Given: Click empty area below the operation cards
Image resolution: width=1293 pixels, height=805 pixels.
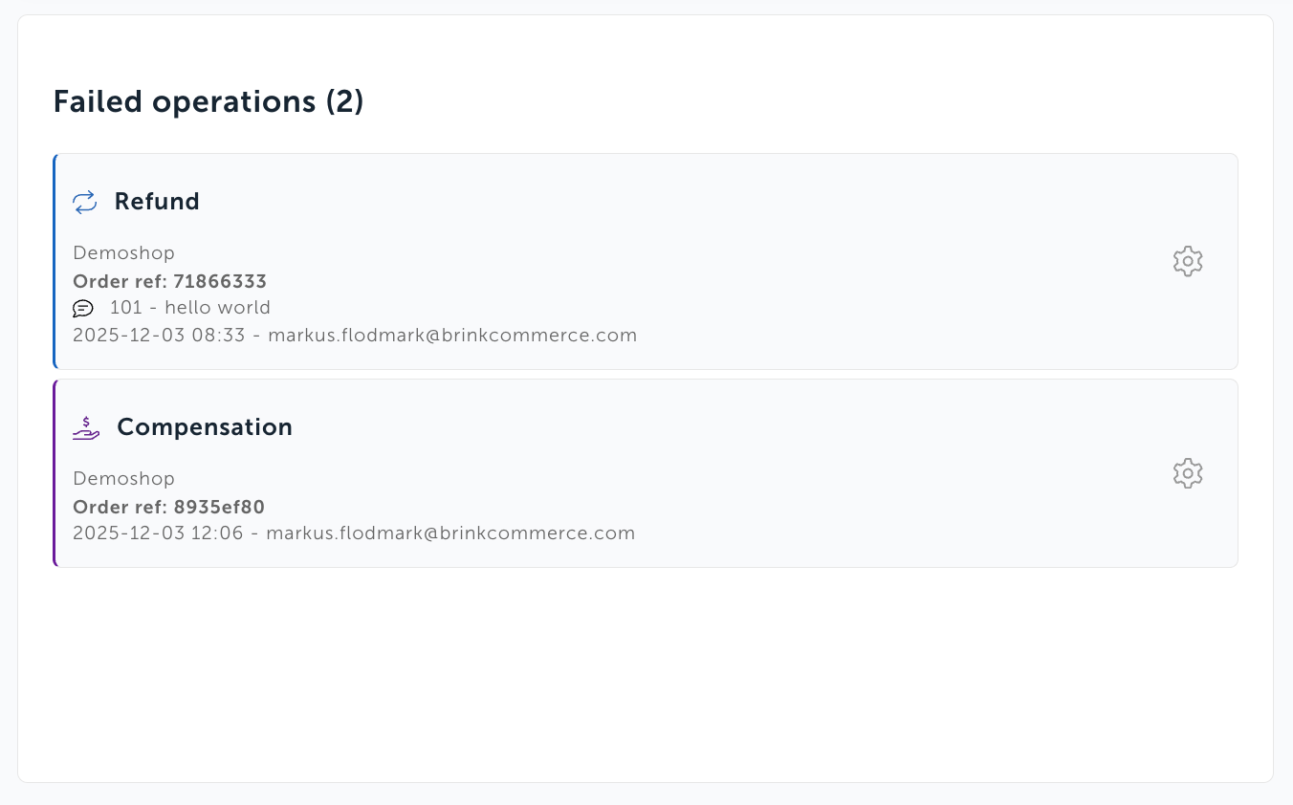Looking at the screenshot, I should point(646,674).
